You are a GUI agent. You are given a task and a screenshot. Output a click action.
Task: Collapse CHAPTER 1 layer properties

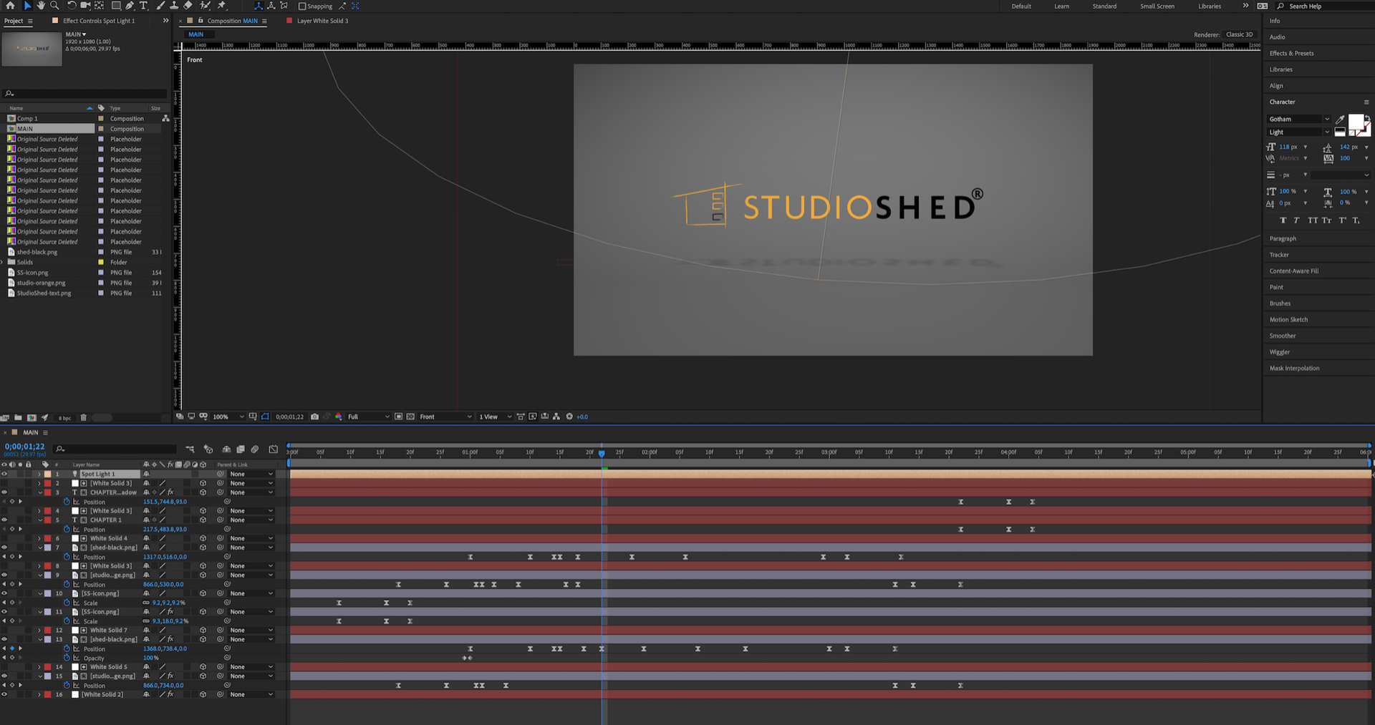tap(39, 520)
